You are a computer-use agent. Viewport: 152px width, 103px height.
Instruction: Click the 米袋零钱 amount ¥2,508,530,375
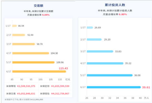(x=26, y=86)
